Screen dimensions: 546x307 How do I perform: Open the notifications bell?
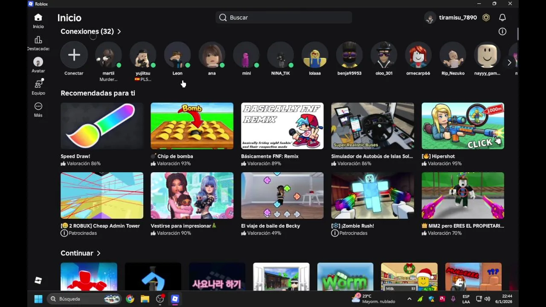[502, 17]
